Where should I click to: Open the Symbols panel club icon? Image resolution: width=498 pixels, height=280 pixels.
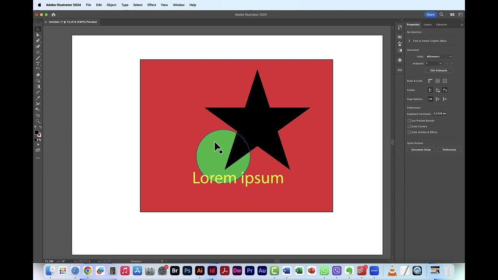400,60
